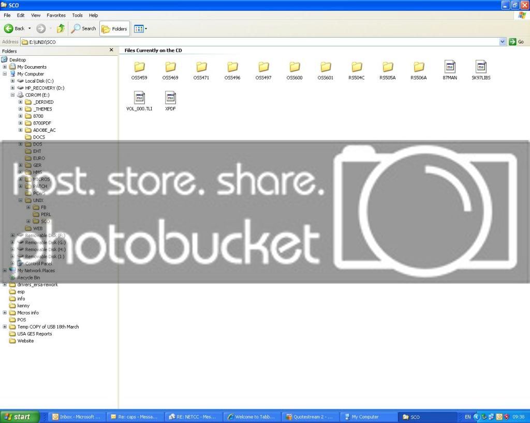Select Desktop in the folder tree
This screenshot has height=423, width=530.
tap(18, 60)
